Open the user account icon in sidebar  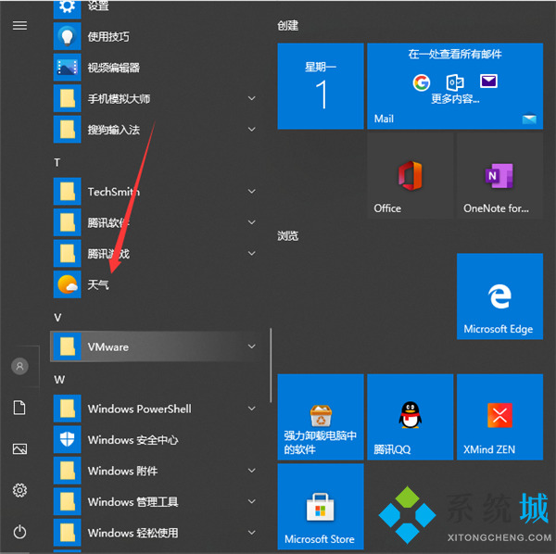[x=19, y=366]
